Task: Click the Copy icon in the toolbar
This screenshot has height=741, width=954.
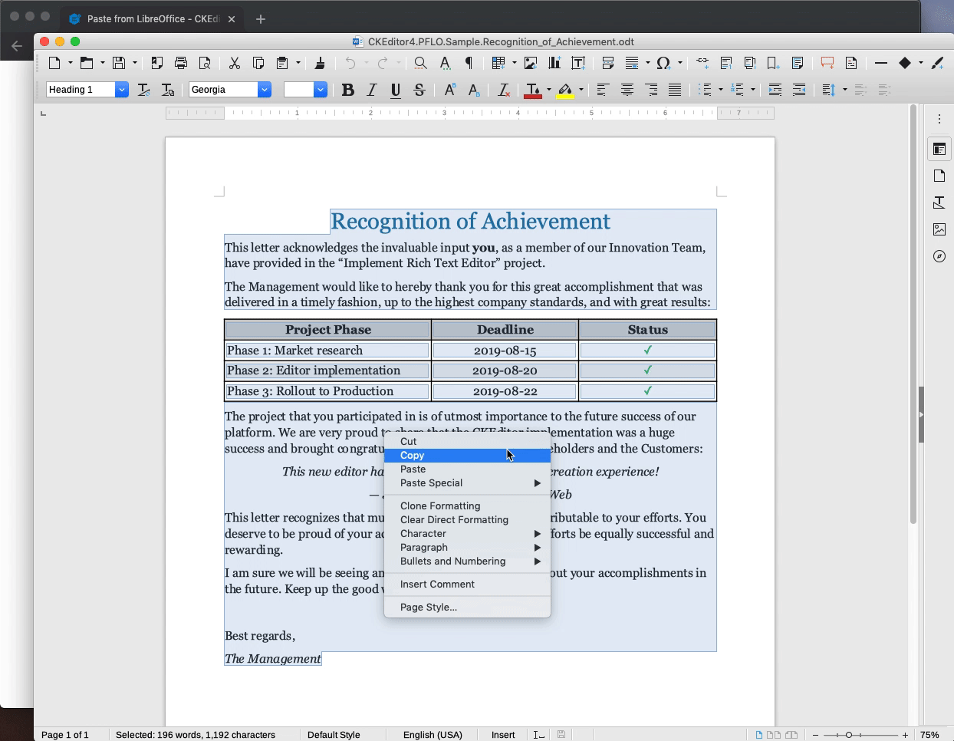Action: tap(258, 63)
